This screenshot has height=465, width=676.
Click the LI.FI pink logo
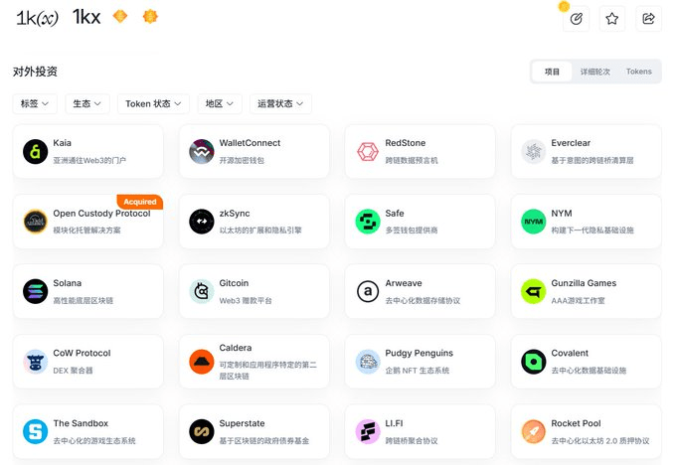click(367, 431)
